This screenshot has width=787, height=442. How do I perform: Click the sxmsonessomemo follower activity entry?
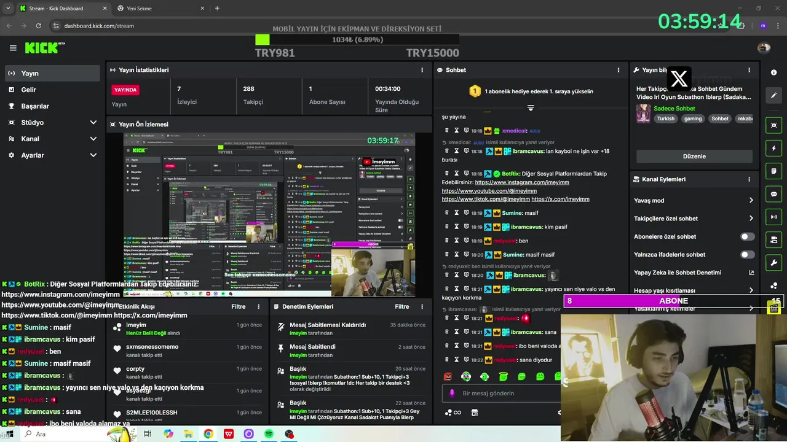tap(187, 351)
